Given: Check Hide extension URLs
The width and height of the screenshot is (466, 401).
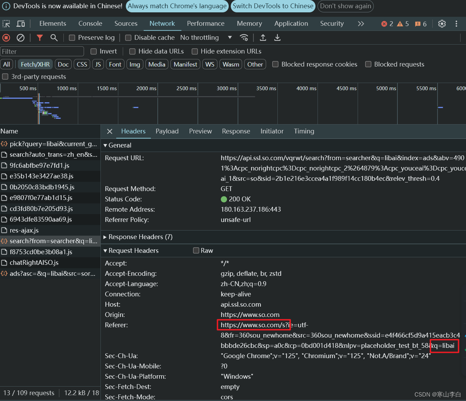Looking at the screenshot, I should point(195,51).
